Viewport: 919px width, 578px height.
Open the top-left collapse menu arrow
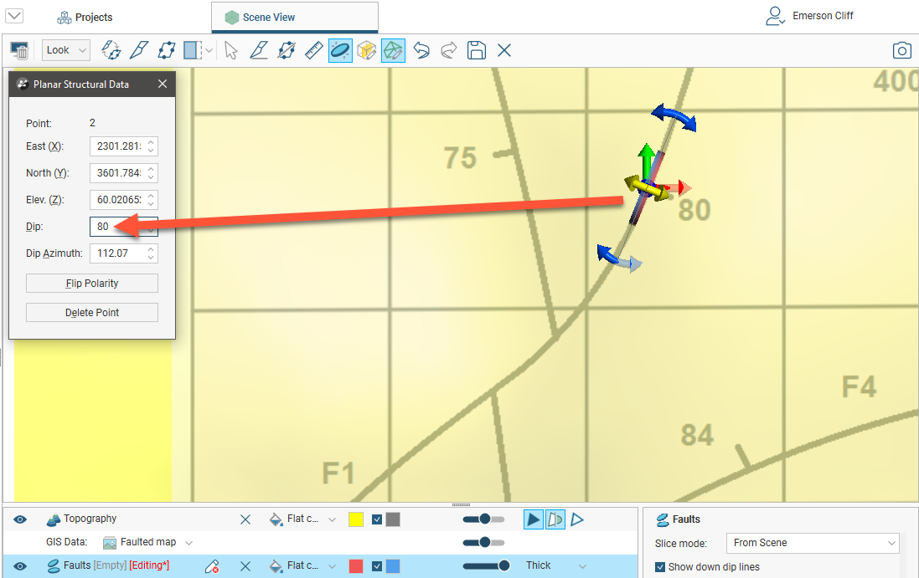14,16
